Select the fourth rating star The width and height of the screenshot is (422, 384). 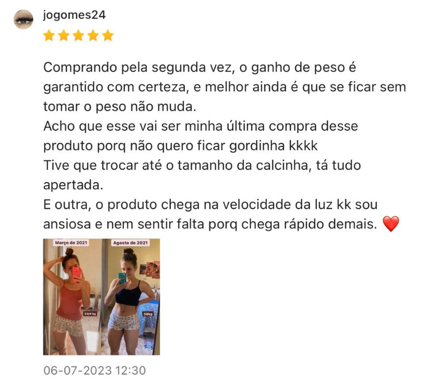tap(93, 36)
